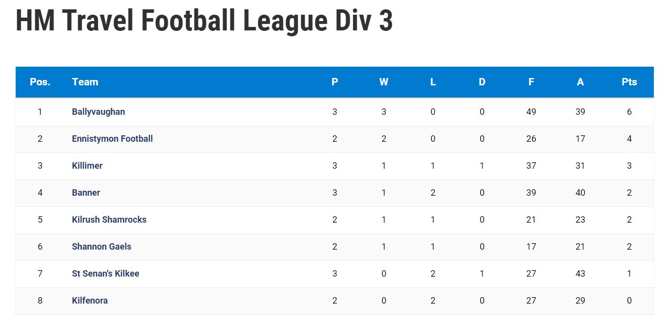Click the F column header
This screenshot has height=332, width=670.
[x=531, y=82]
